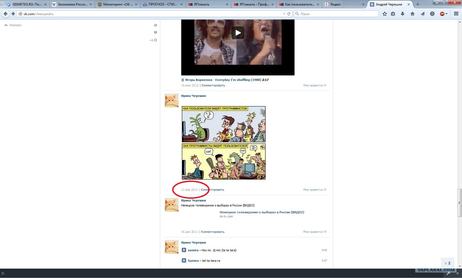Viewport: 462px width, 278px height.
Task: Close the Андрей Черешня tab
Action: pos(409,4)
